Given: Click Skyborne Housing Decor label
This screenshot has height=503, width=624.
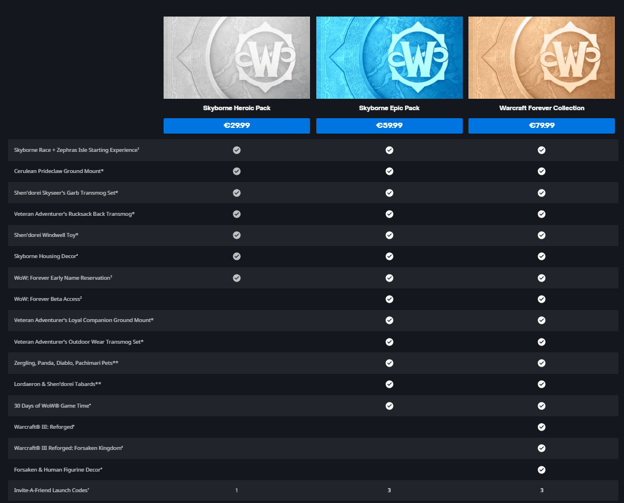Looking at the screenshot, I should pyautogui.click(x=46, y=256).
